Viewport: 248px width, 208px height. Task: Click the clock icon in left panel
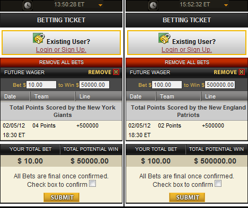[x=28, y=5]
